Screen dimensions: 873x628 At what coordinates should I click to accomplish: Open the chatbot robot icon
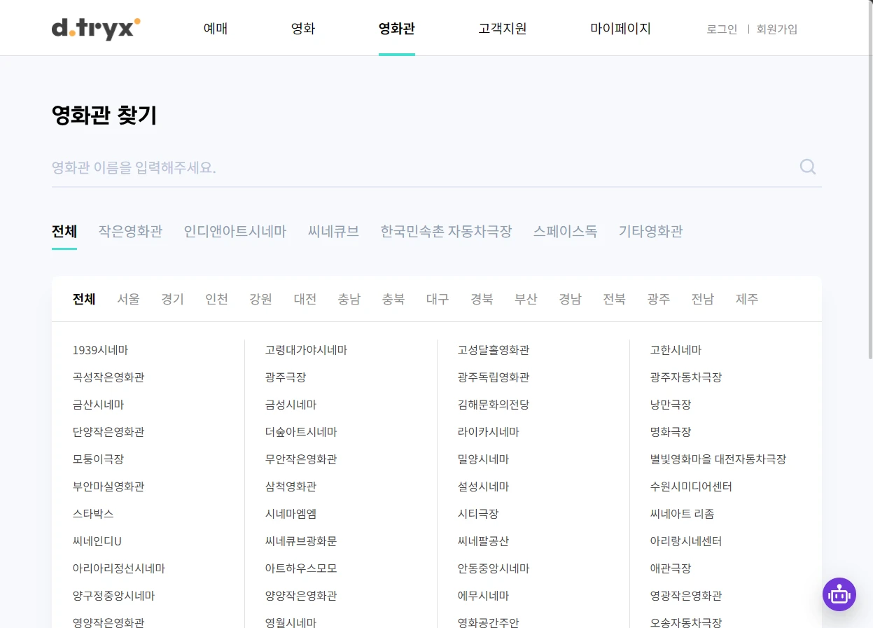tap(839, 594)
